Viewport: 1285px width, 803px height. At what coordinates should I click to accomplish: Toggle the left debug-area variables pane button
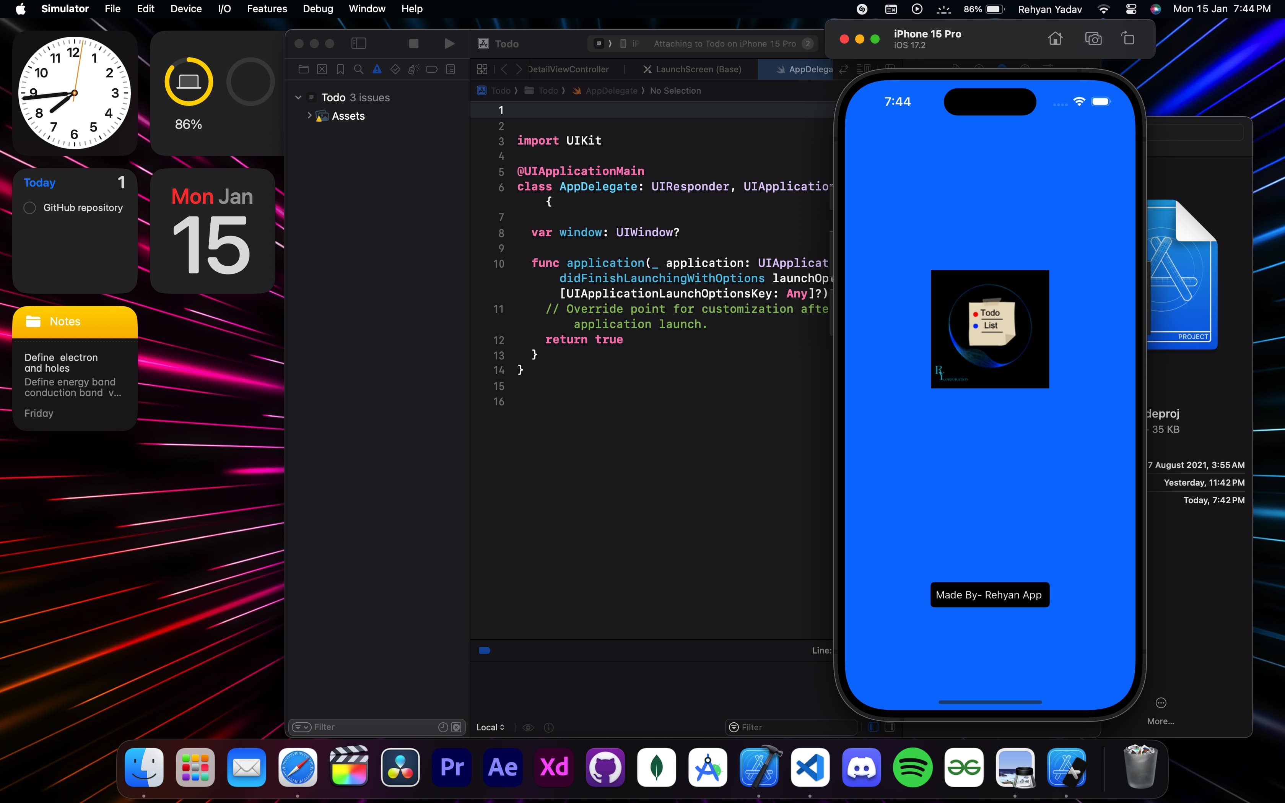pyautogui.click(x=873, y=727)
